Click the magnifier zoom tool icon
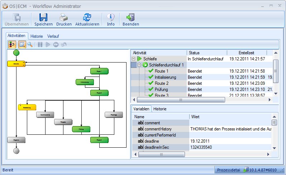 tap(30, 45)
